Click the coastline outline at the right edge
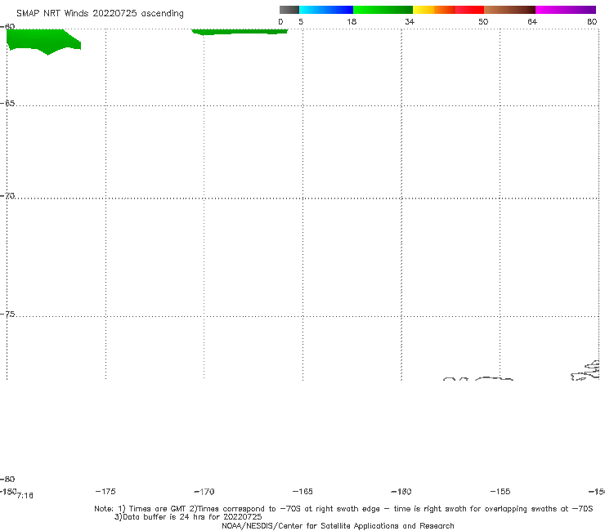605x531 pixels. pyautogui.click(x=585, y=370)
